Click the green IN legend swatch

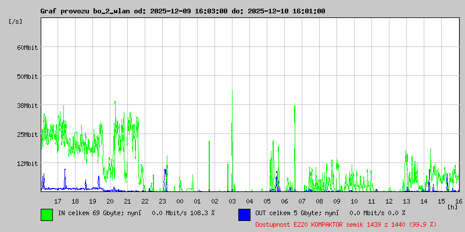click(46, 214)
